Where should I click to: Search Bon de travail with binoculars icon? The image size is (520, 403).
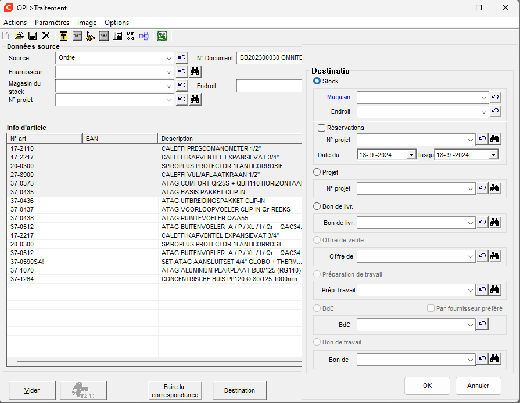[x=495, y=358]
